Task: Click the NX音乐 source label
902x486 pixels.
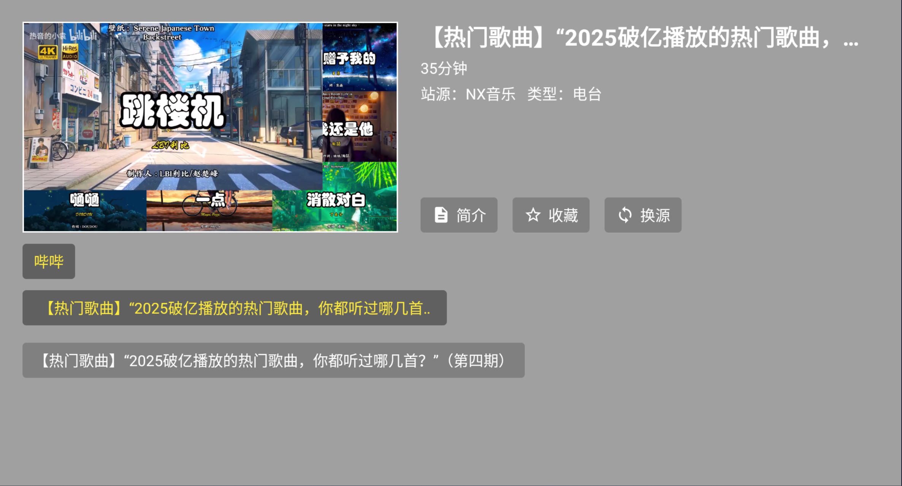Action: 490,94
